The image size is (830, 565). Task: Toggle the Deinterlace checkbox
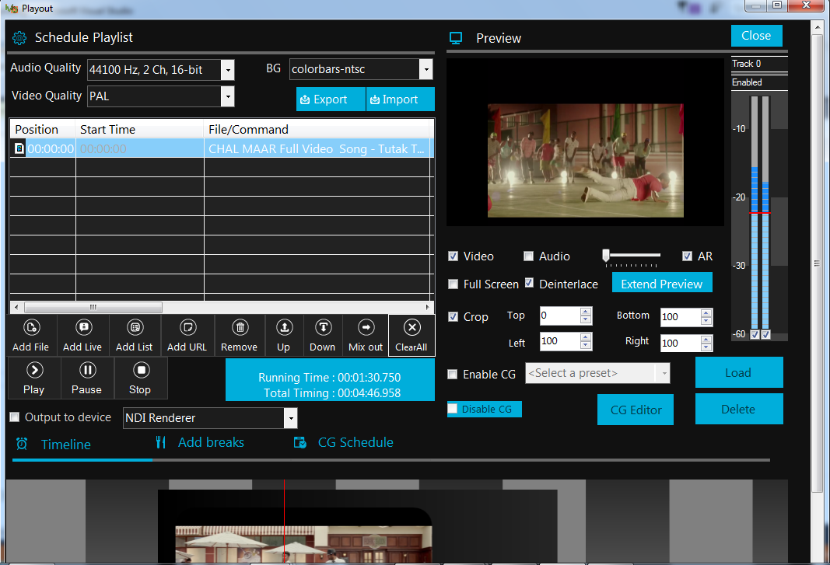529,283
